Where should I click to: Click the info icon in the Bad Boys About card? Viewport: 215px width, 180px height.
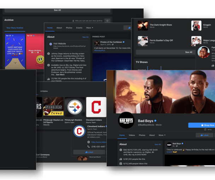coord(121,150)
